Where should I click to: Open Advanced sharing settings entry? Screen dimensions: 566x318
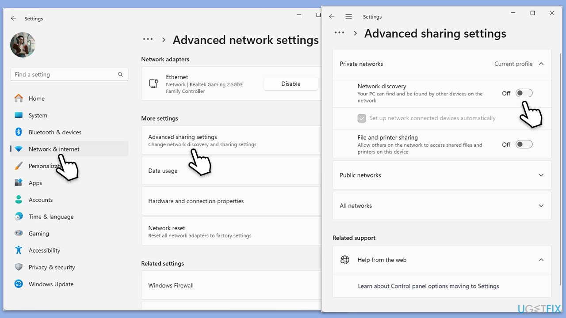(x=231, y=140)
